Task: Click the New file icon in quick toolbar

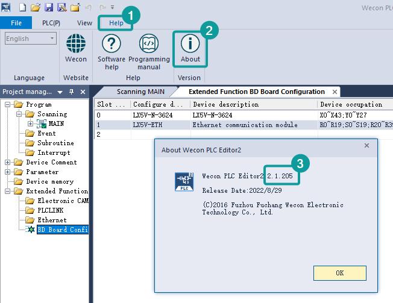Action: [22, 7]
